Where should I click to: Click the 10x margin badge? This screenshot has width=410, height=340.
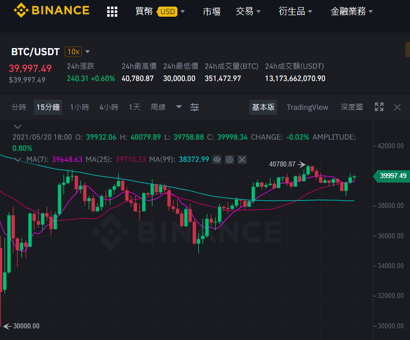coord(73,52)
